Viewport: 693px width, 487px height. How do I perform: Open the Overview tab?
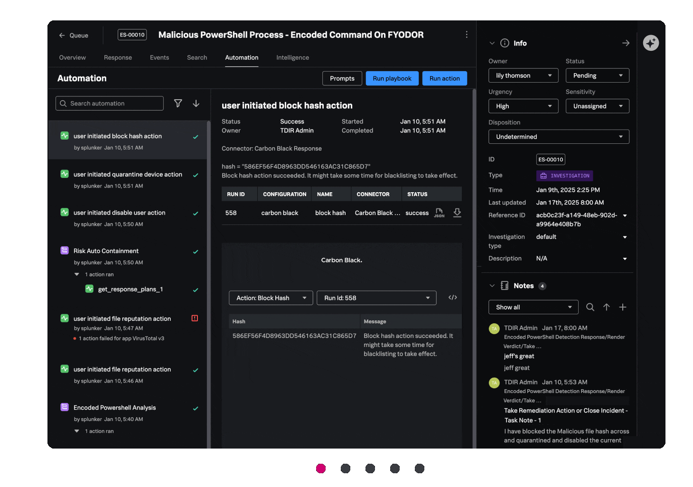coord(72,57)
